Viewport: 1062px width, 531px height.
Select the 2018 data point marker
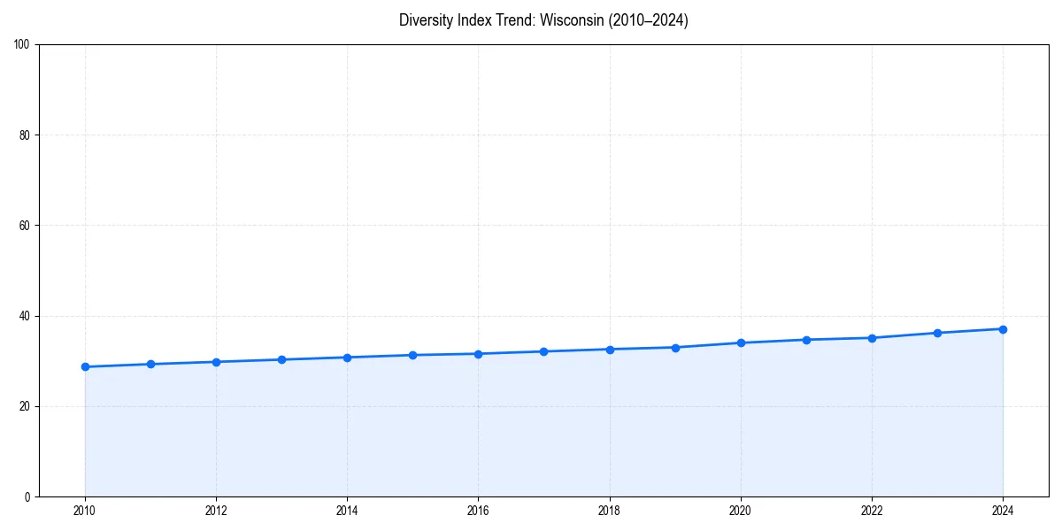point(609,349)
